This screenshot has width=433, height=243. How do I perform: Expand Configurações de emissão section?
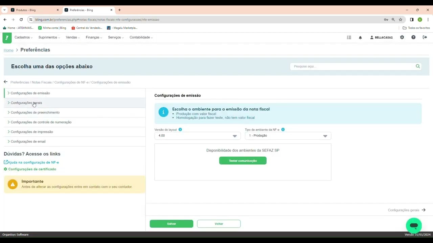74,93
